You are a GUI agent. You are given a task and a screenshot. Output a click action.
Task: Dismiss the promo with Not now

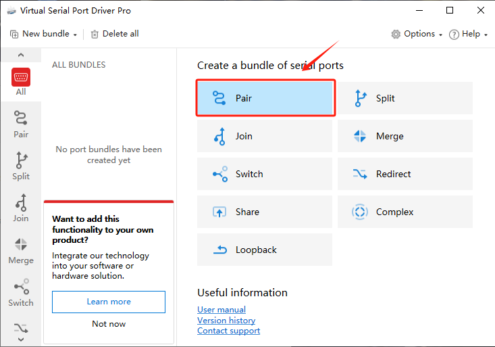109,324
